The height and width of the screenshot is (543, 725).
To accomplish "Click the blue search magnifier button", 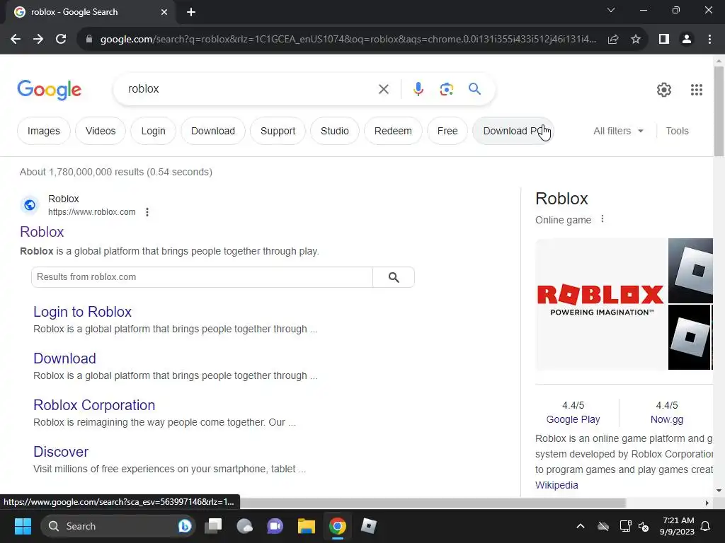I will point(475,88).
